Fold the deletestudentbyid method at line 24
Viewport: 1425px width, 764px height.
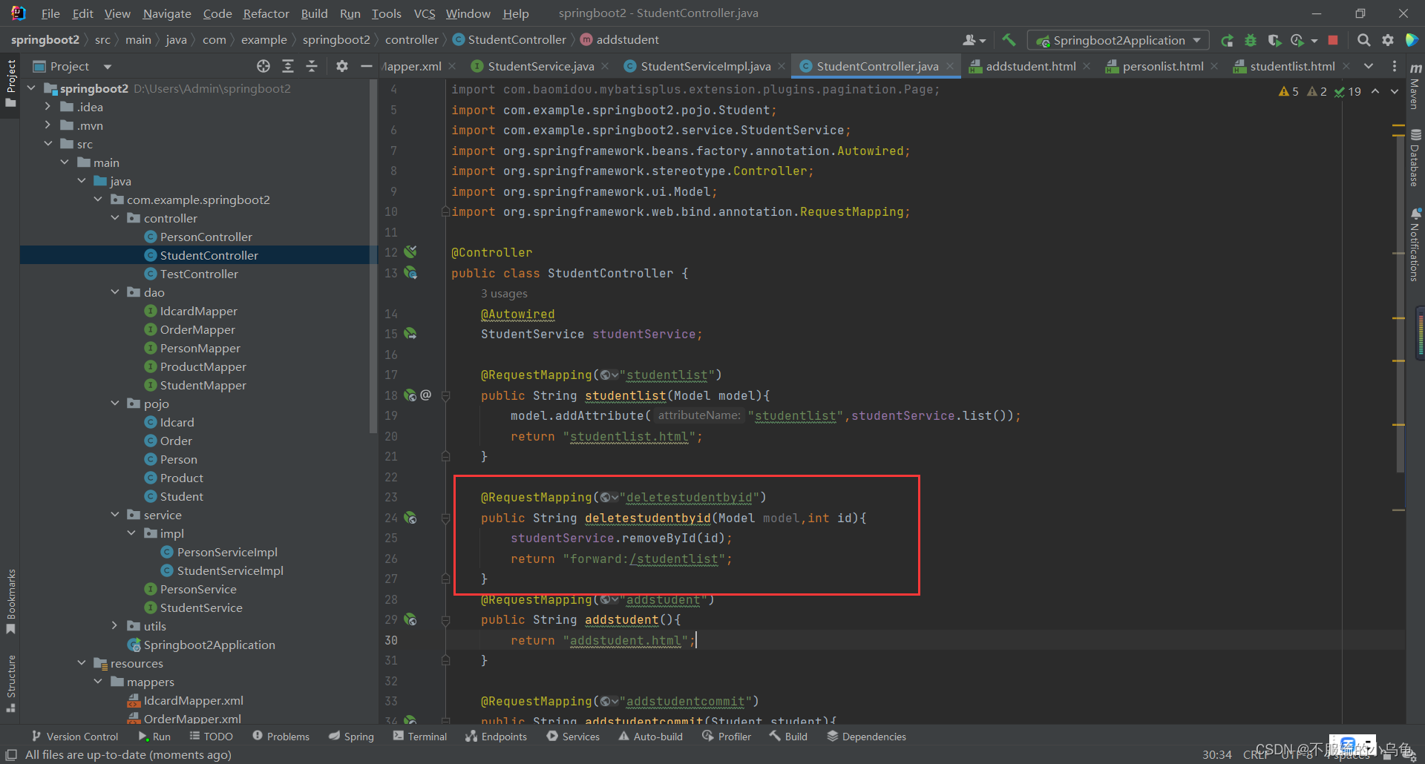(446, 518)
